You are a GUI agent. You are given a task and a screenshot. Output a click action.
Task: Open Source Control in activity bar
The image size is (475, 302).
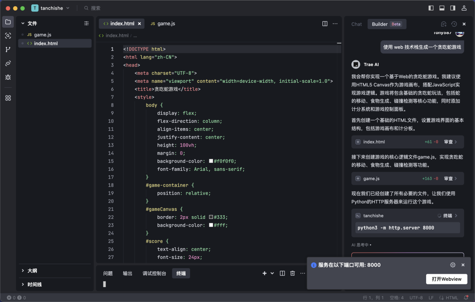point(8,50)
